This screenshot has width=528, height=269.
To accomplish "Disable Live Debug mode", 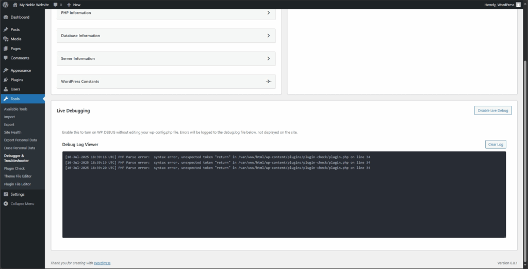I will (x=492, y=110).
